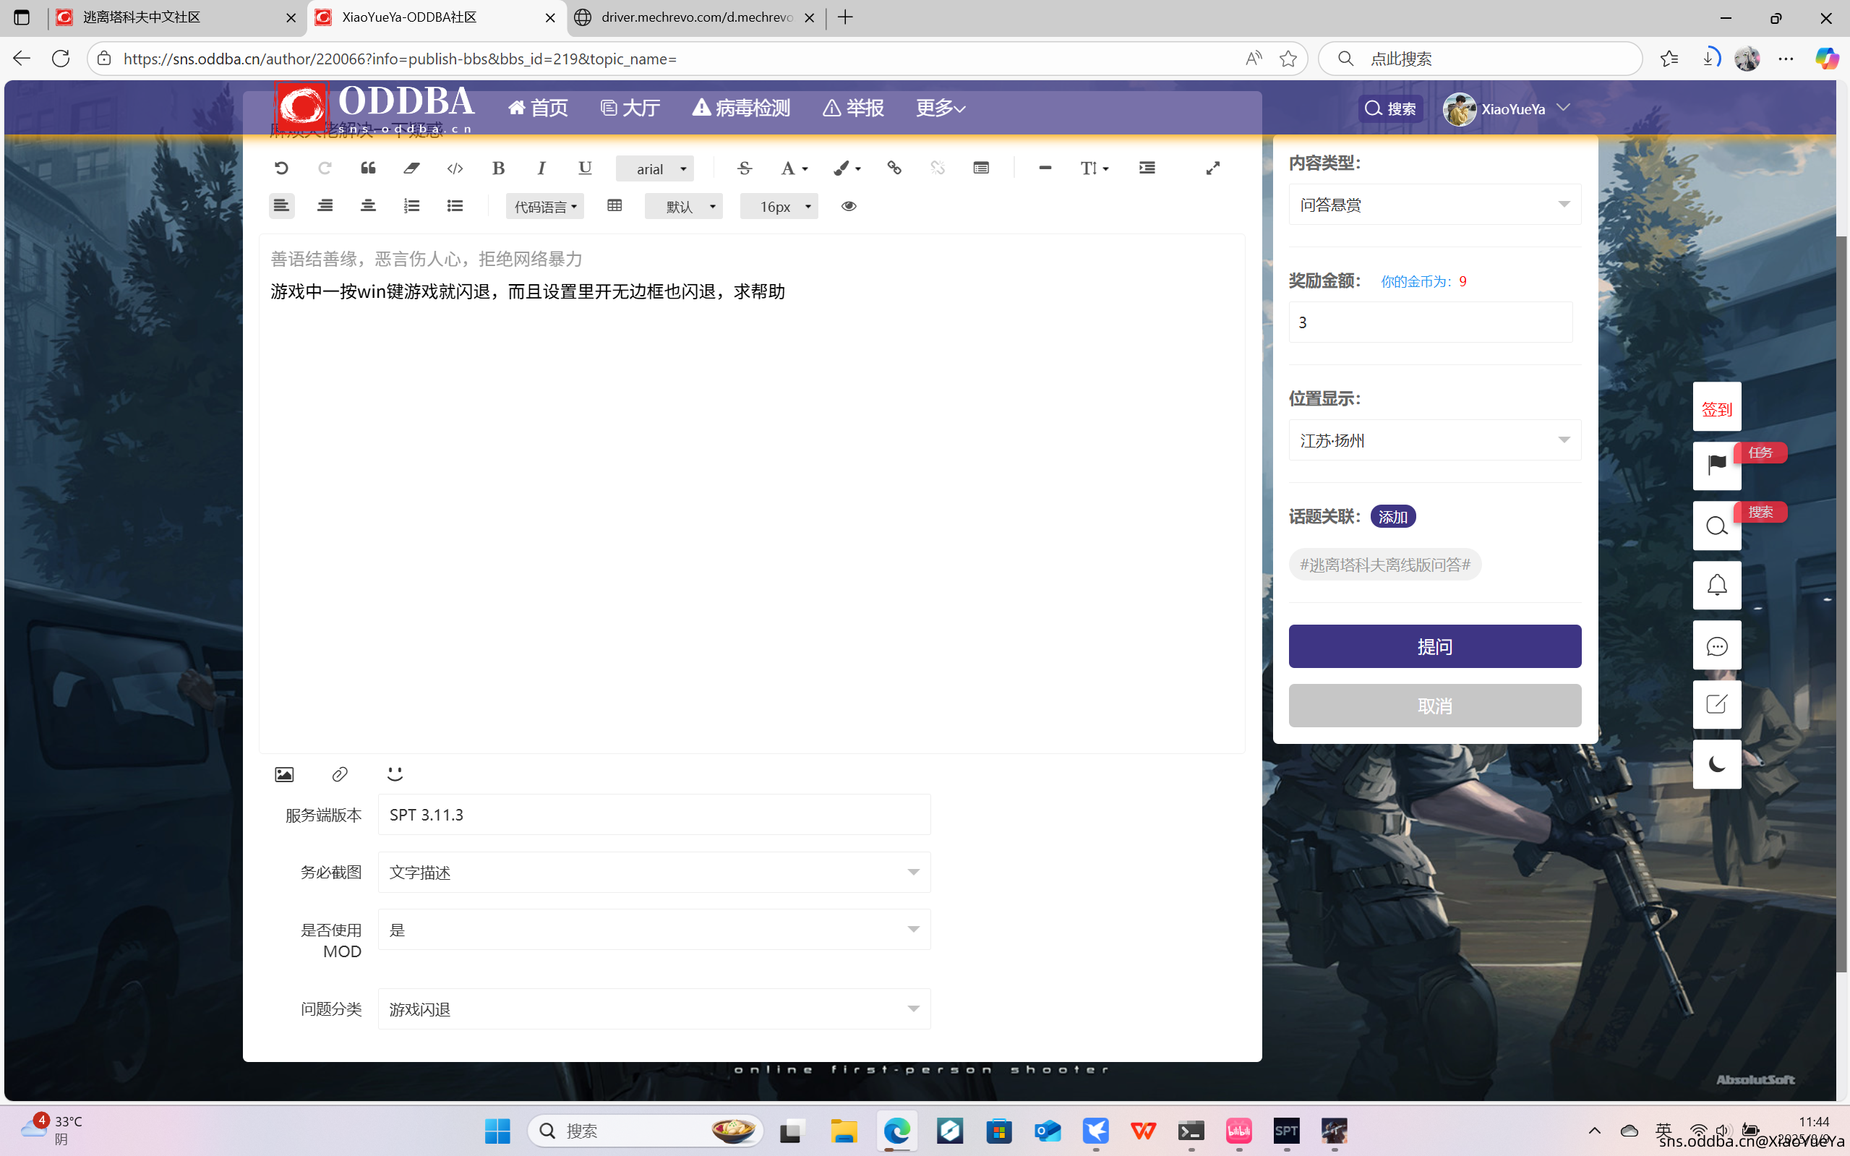This screenshot has height=1156, width=1850.
Task: Upload an image using the picture icon
Action: [x=284, y=774]
